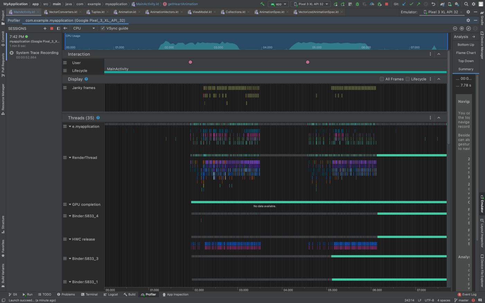This screenshot has height=303, width=485.
Task: Zoom out the profiler timeline
Action: (x=455, y=28)
